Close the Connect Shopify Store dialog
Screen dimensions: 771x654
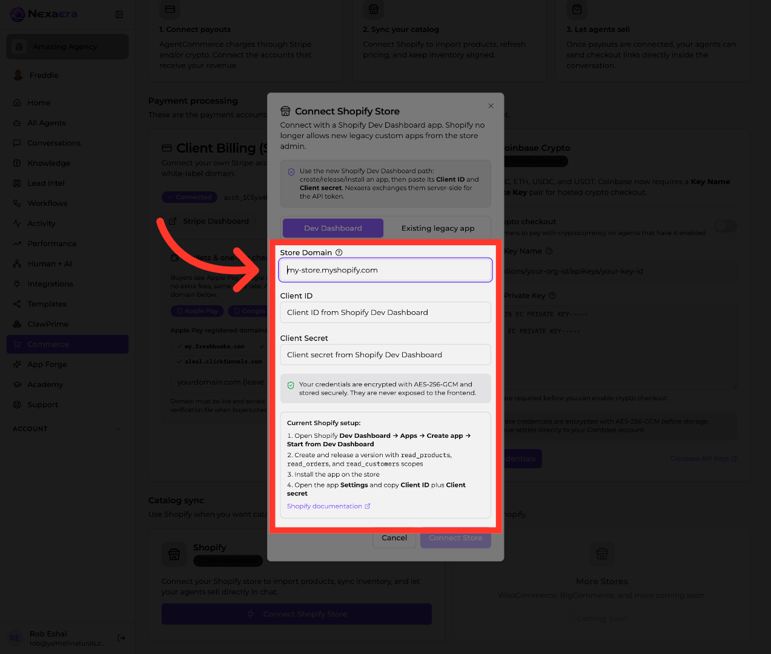491,106
